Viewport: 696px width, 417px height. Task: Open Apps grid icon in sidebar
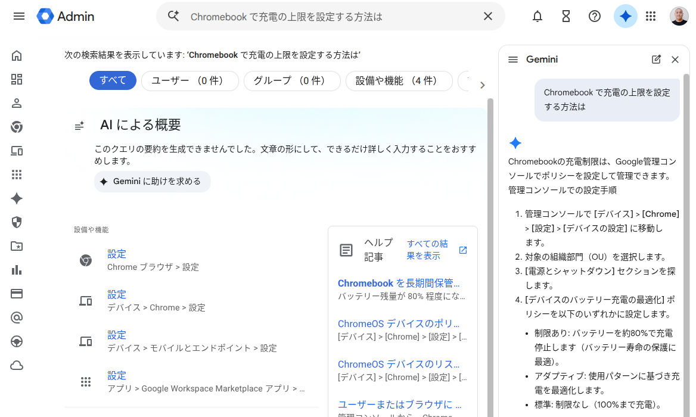click(17, 175)
